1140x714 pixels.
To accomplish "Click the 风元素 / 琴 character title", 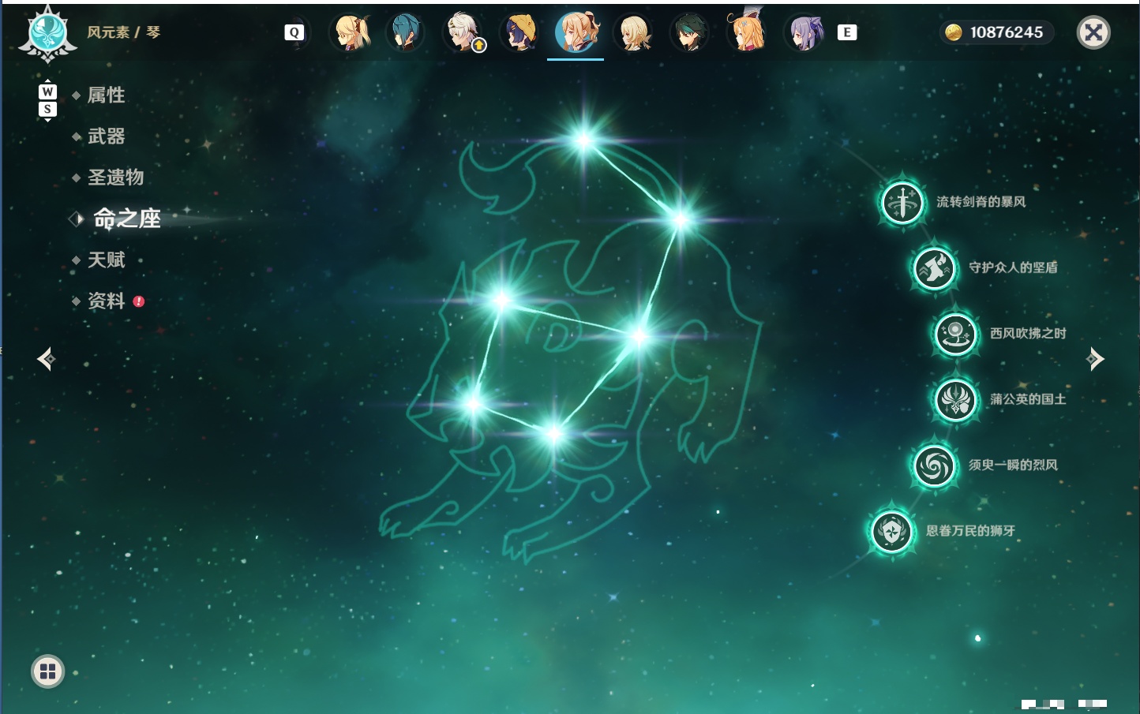I will pyautogui.click(x=124, y=32).
